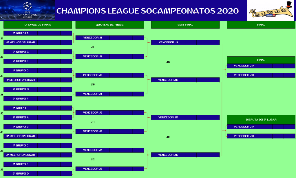Click the UEFA Champions League logo
296x178 pixels.
[x=28, y=10]
